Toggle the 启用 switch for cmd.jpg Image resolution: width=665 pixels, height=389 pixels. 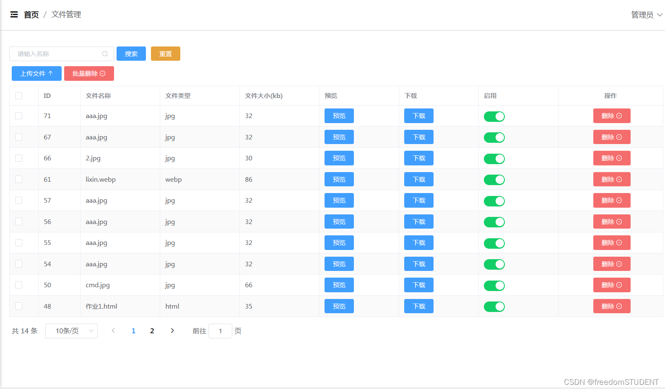click(494, 286)
